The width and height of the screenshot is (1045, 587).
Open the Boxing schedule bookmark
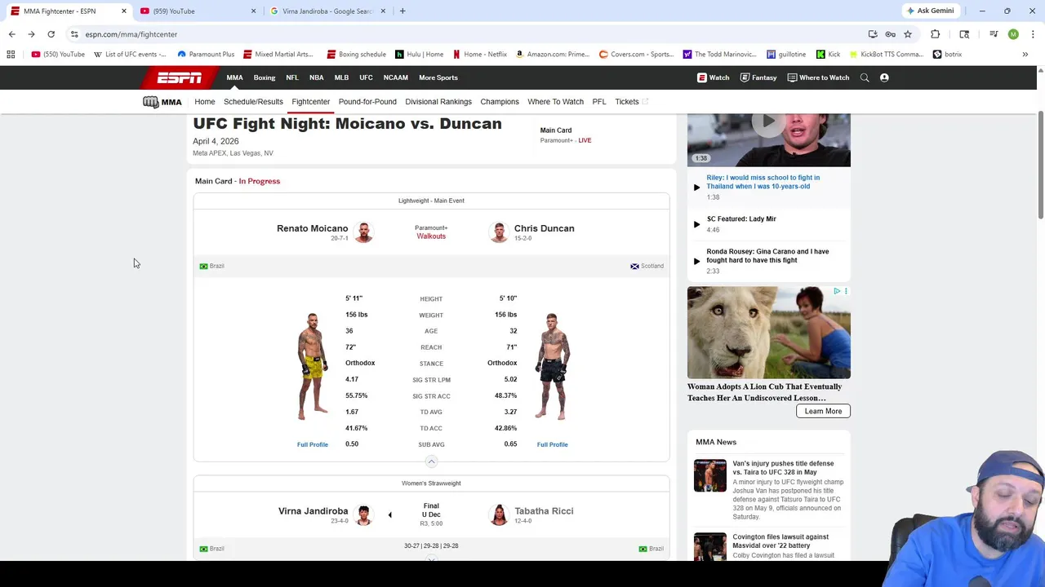coord(356,55)
